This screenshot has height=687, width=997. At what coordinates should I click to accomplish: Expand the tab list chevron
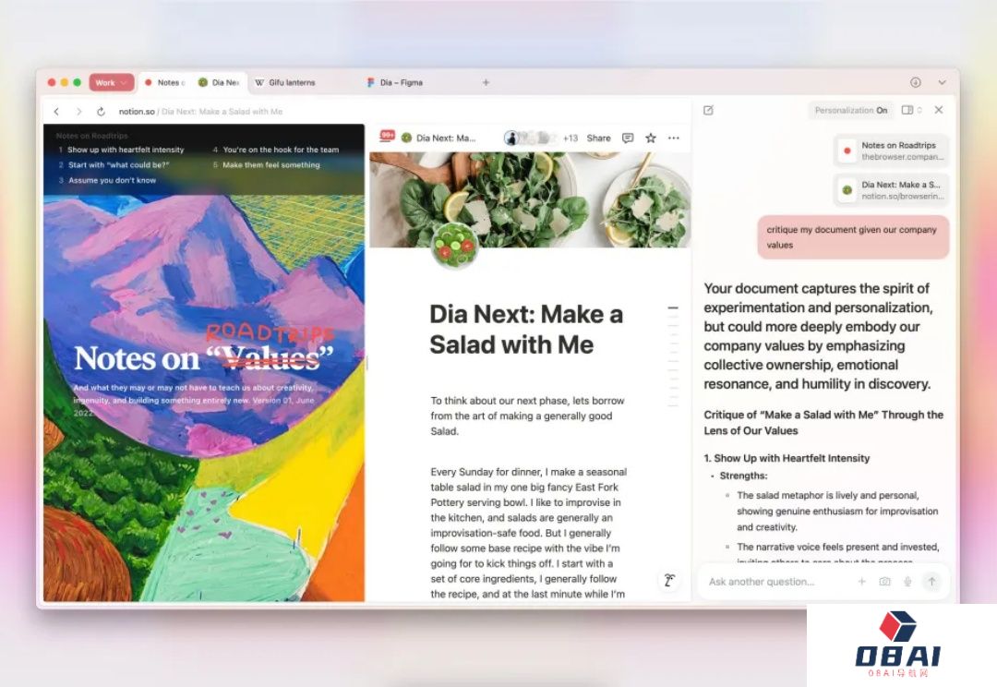coord(942,82)
